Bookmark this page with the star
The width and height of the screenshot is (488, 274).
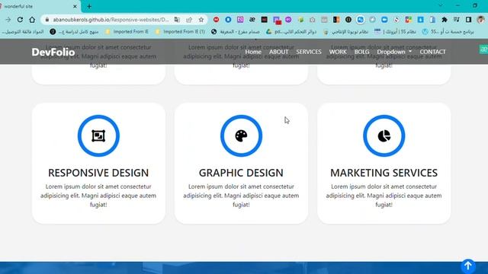coord(201,20)
